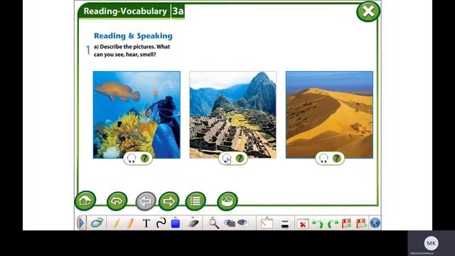Click the underwater diver photo
This screenshot has height=256, width=455.
(136, 114)
